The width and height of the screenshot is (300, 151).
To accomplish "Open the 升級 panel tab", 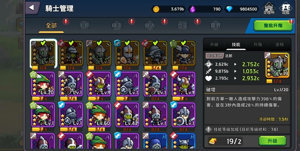I will click(x=214, y=45).
